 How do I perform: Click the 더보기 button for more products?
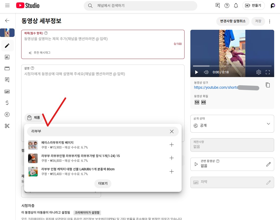coord(103,184)
